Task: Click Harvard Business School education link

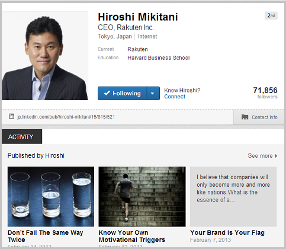Action: point(159,58)
